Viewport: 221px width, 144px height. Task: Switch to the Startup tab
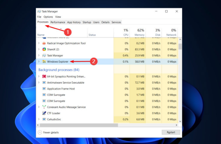[x=87, y=22]
